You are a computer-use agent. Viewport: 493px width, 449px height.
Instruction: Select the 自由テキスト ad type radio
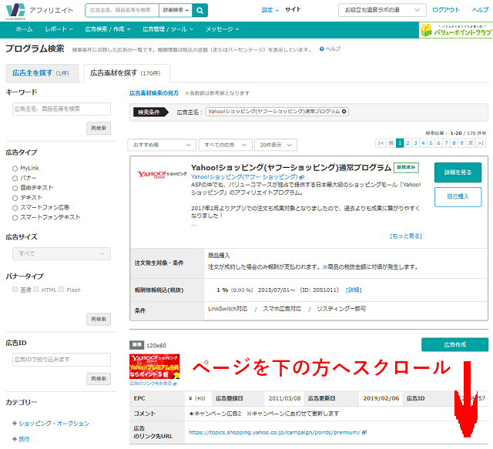(15, 188)
